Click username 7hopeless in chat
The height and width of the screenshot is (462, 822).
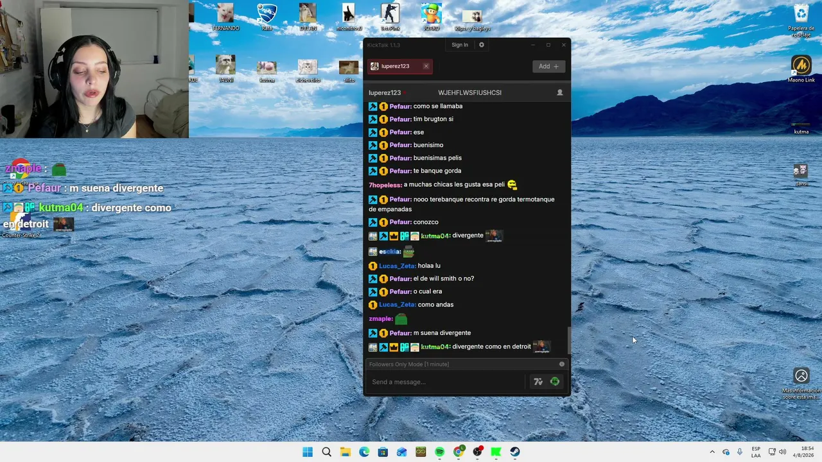click(385, 185)
